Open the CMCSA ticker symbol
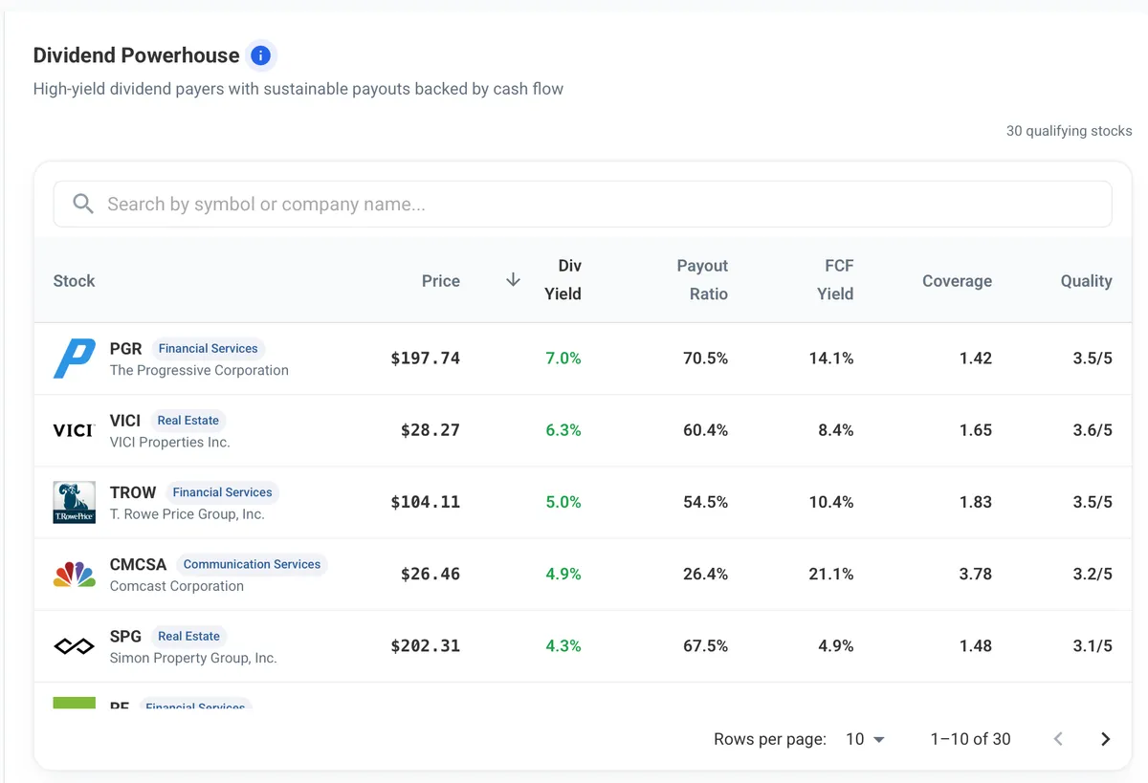Image resolution: width=1148 pixels, height=783 pixels. point(139,563)
